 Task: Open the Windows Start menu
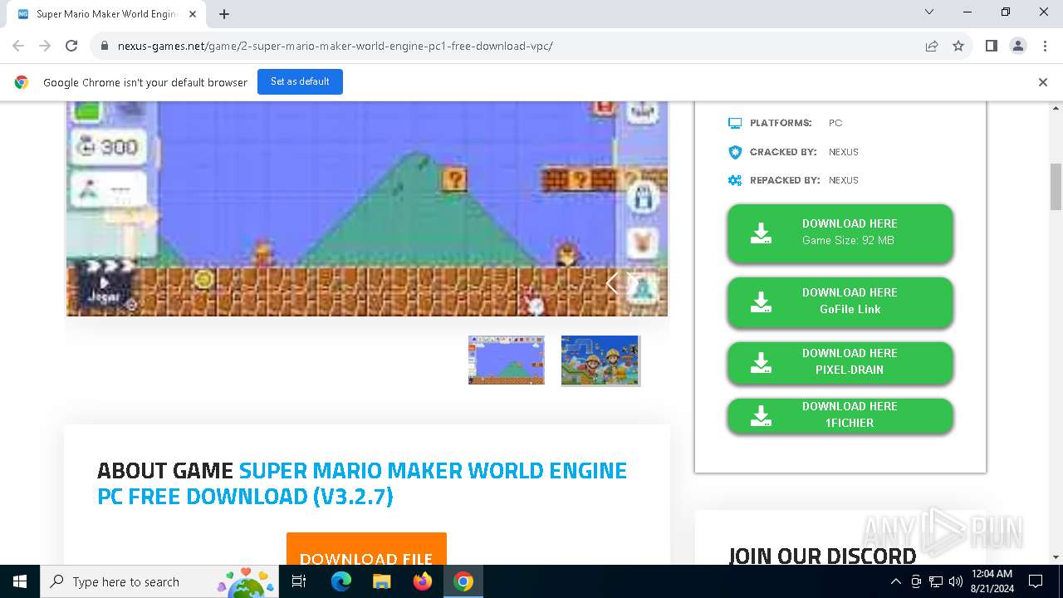point(20,581)
